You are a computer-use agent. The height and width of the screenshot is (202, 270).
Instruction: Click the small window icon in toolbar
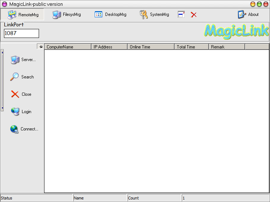181,14
